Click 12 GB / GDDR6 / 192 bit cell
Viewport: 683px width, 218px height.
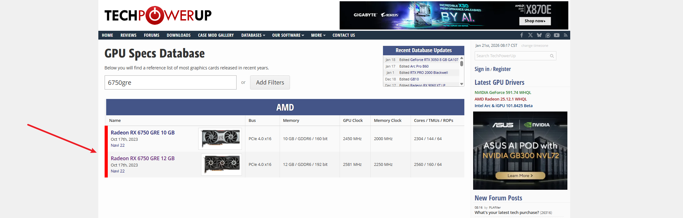click(305, 165)
